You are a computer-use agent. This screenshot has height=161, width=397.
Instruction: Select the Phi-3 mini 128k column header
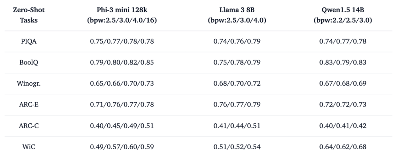pyautogui.click(x=122, y=15)
